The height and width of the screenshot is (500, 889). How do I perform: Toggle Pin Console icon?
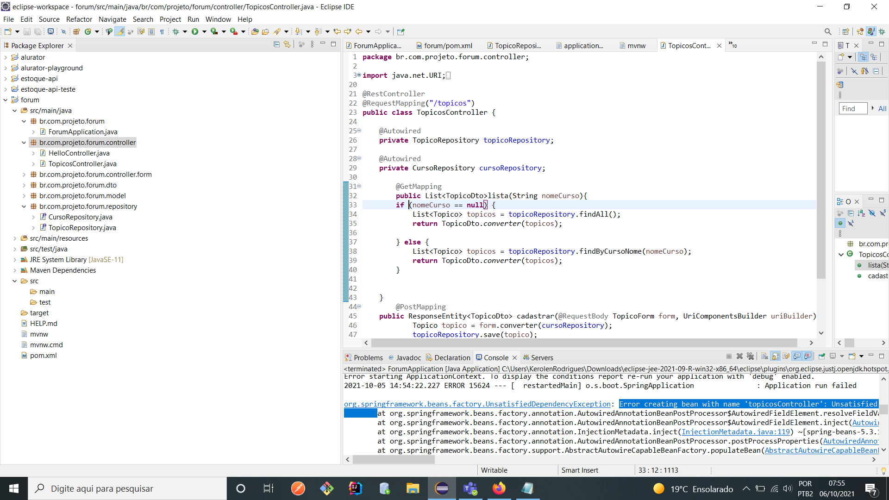[822, 356]
